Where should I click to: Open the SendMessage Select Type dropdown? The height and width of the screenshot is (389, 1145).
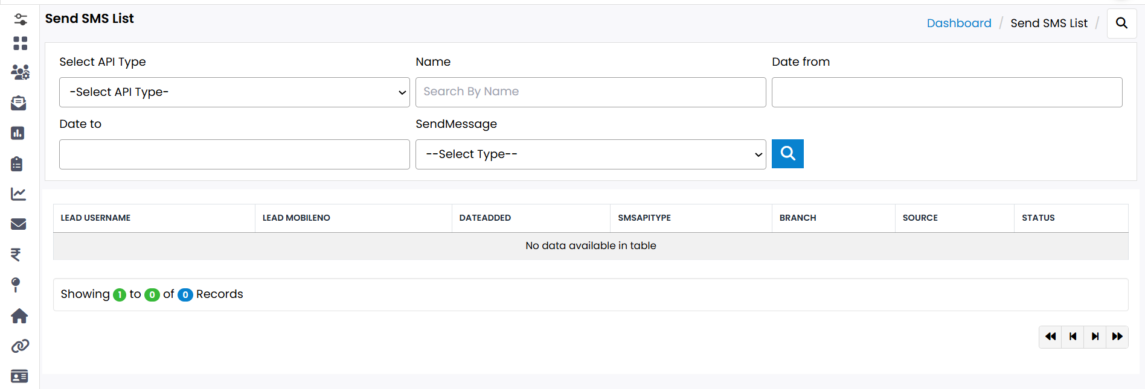(591, 154)
